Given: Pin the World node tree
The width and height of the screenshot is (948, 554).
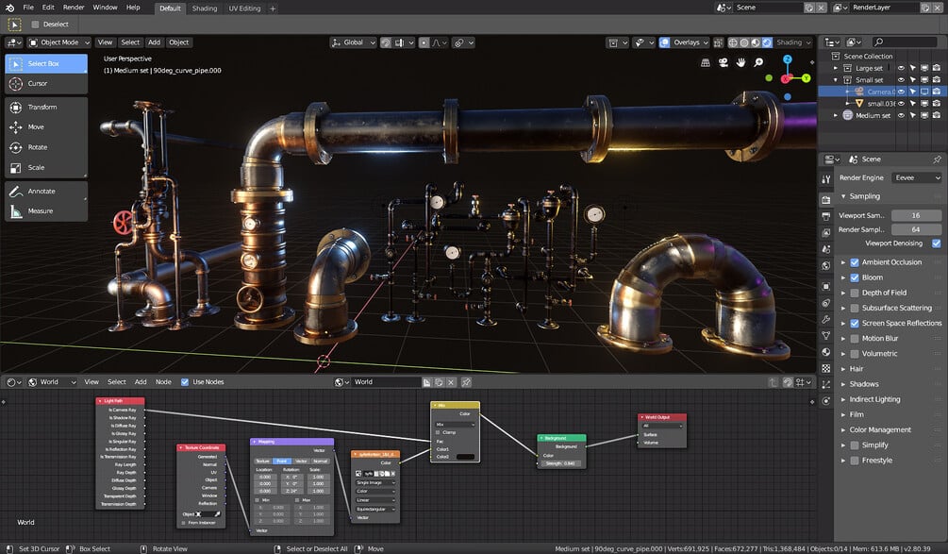Looking at the screenshot, I should coord(466,382).
